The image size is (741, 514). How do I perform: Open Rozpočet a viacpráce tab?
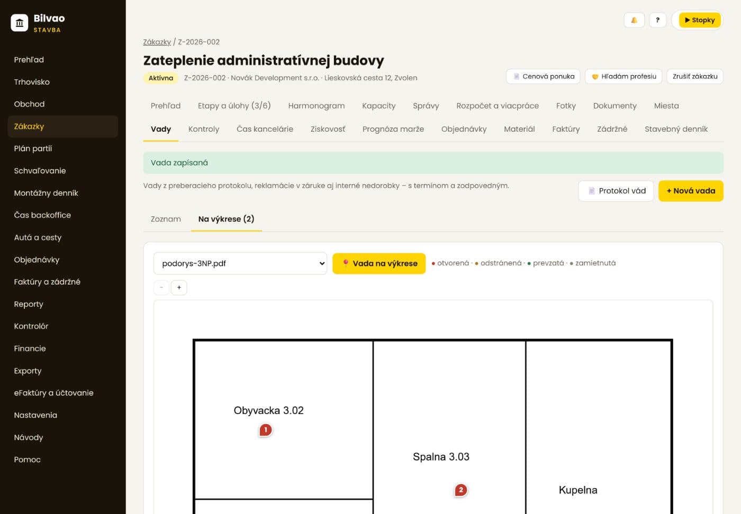coord(498,106)
